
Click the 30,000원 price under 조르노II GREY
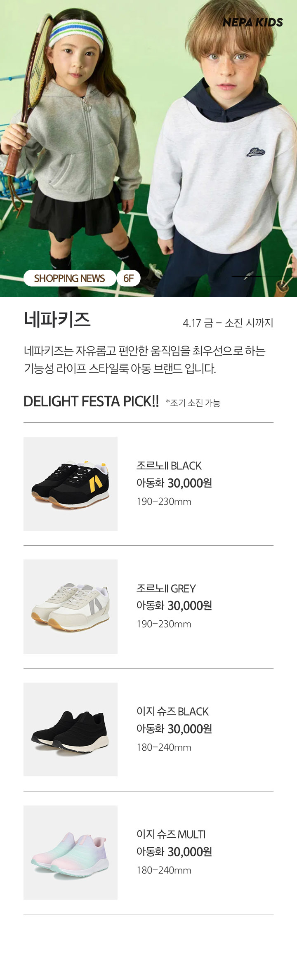(x=190, y=605)
